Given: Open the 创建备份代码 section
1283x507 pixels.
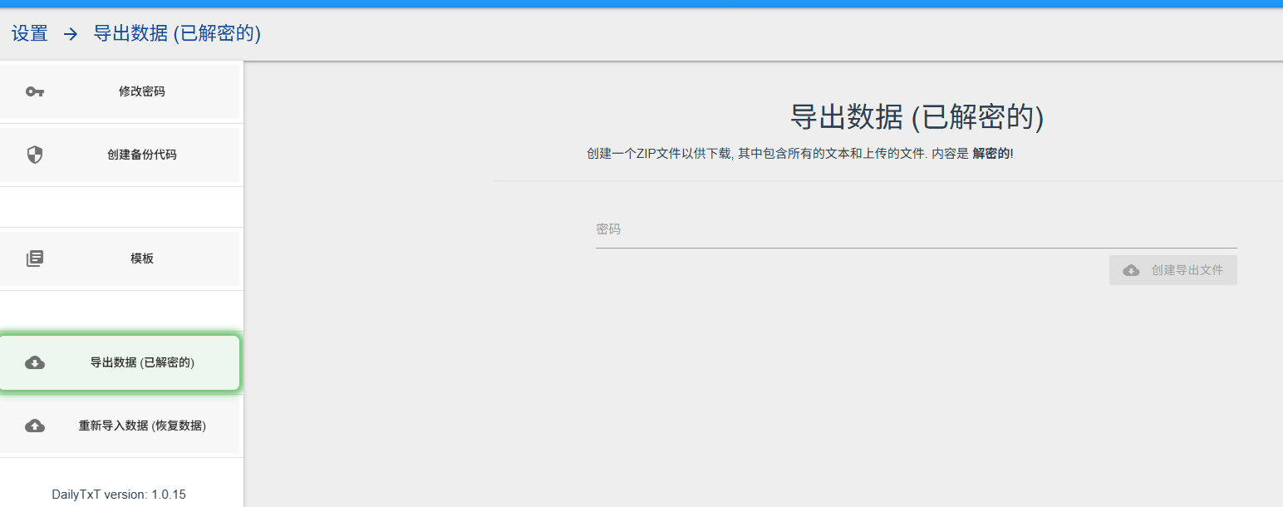Looking at the screenshot, I should tap(120, 155).
